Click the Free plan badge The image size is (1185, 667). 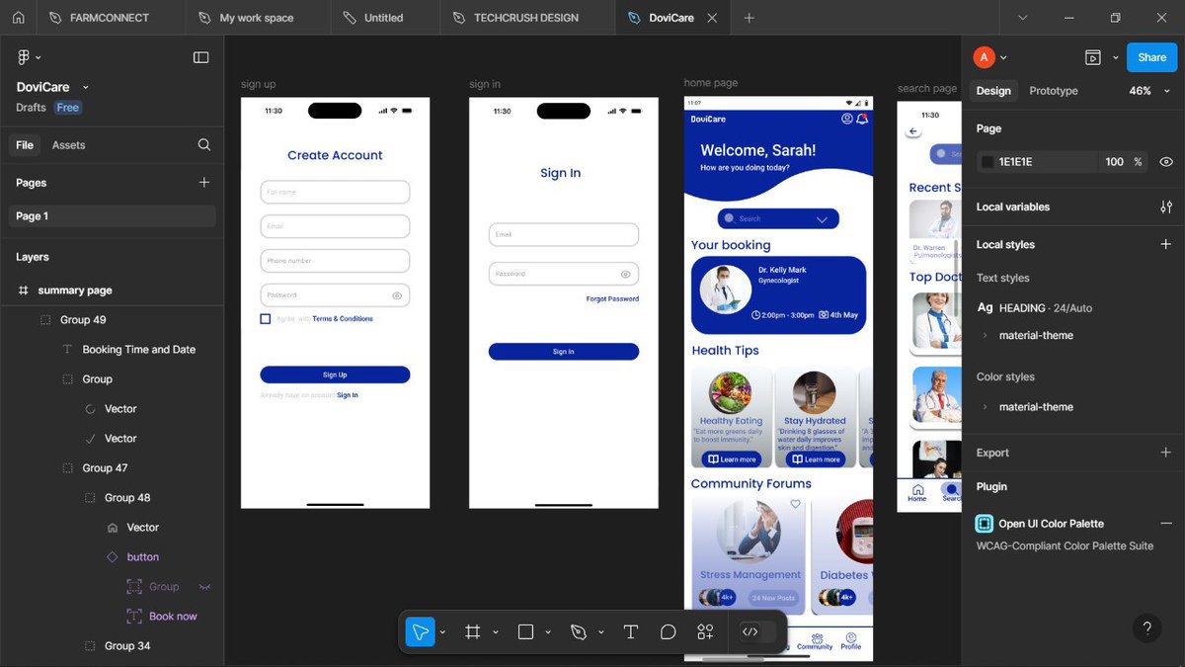pyautogui.click(x=67, y=108)
